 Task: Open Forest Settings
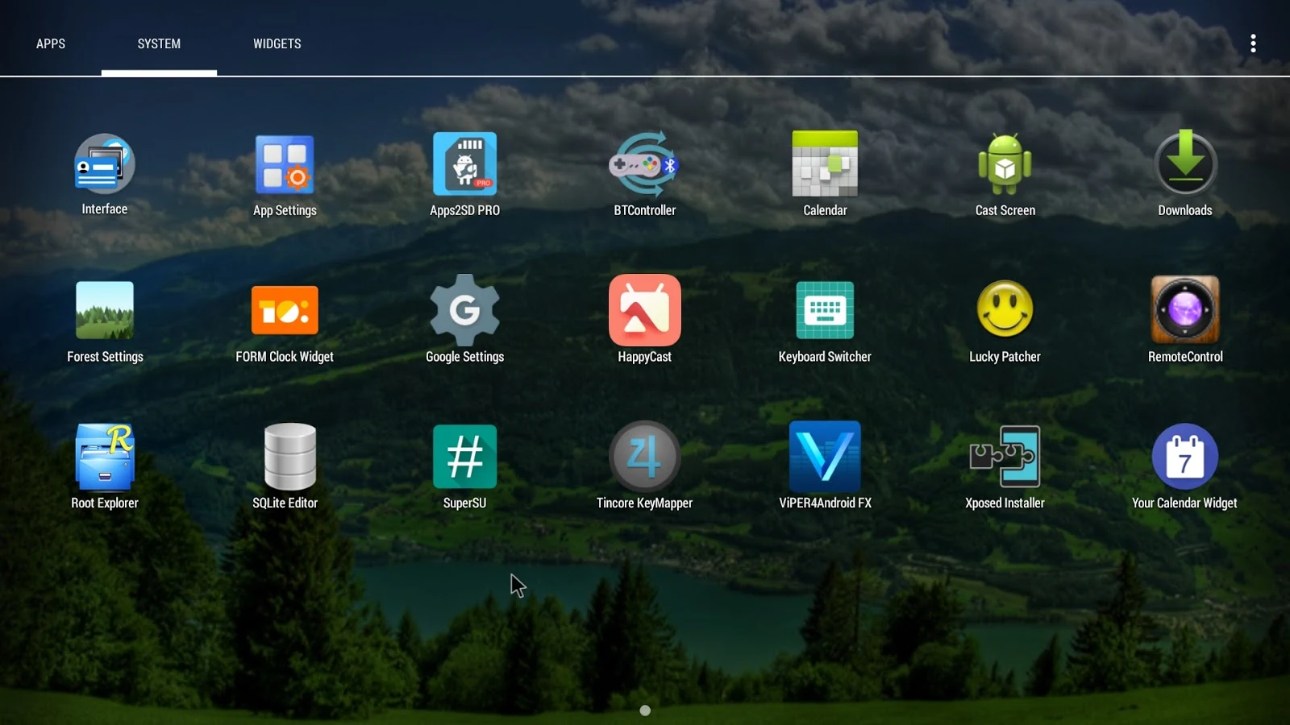tap(105, 310)
